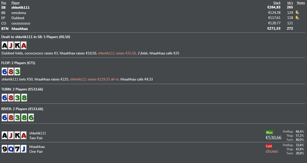The image size is (307, 163).
Task: Click the blue Q in hhaahhaa's hand
Action: point(11,149)
